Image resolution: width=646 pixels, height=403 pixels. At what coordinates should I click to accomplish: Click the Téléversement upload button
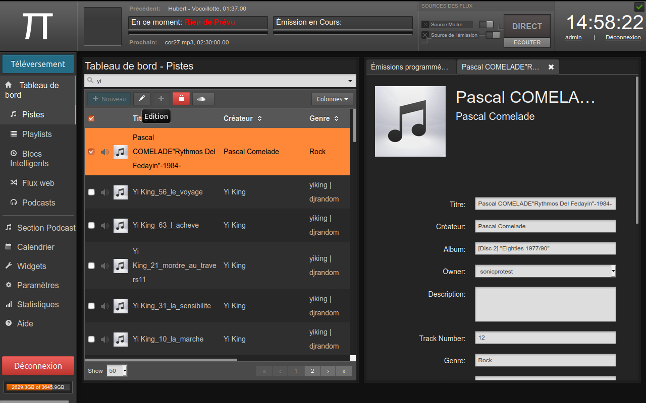pos(38,64)
